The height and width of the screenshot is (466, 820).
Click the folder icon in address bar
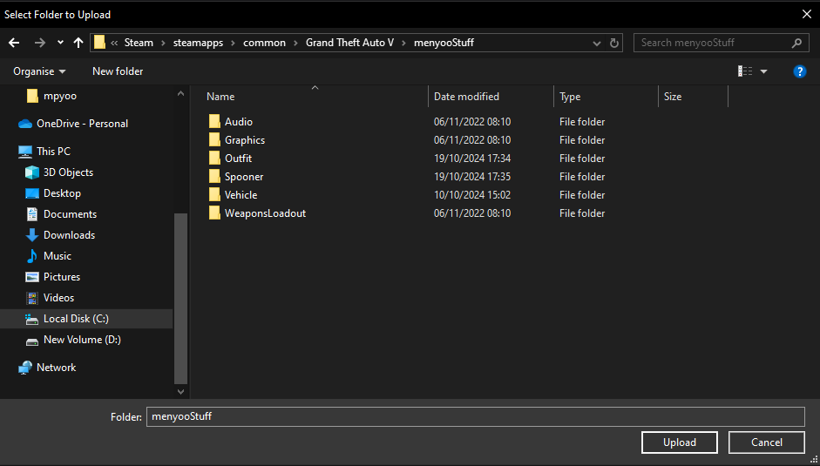pyautogui.click(x=100, y=43)
